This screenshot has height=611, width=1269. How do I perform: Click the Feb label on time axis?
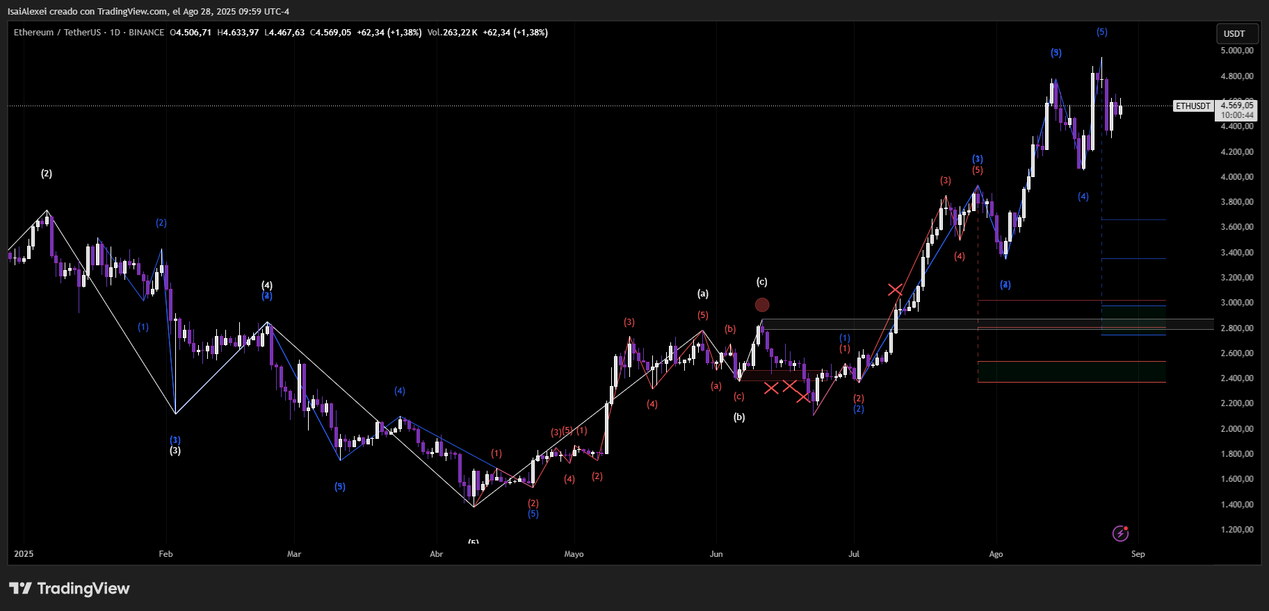tap(165, 554)
